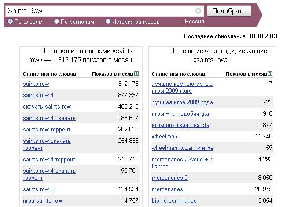Click the left Статистика по словам header
This screenshot has height=207, width=283.
[x=50, y=74]
